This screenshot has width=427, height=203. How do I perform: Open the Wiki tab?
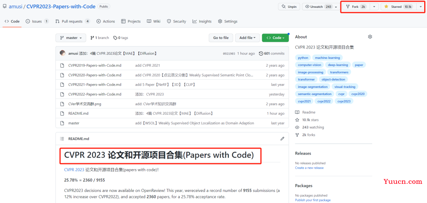pyautogui.click(x=153, y=21)
